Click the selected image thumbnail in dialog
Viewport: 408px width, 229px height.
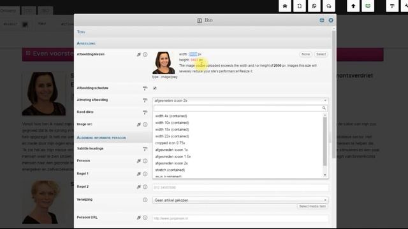coord(164,63)
